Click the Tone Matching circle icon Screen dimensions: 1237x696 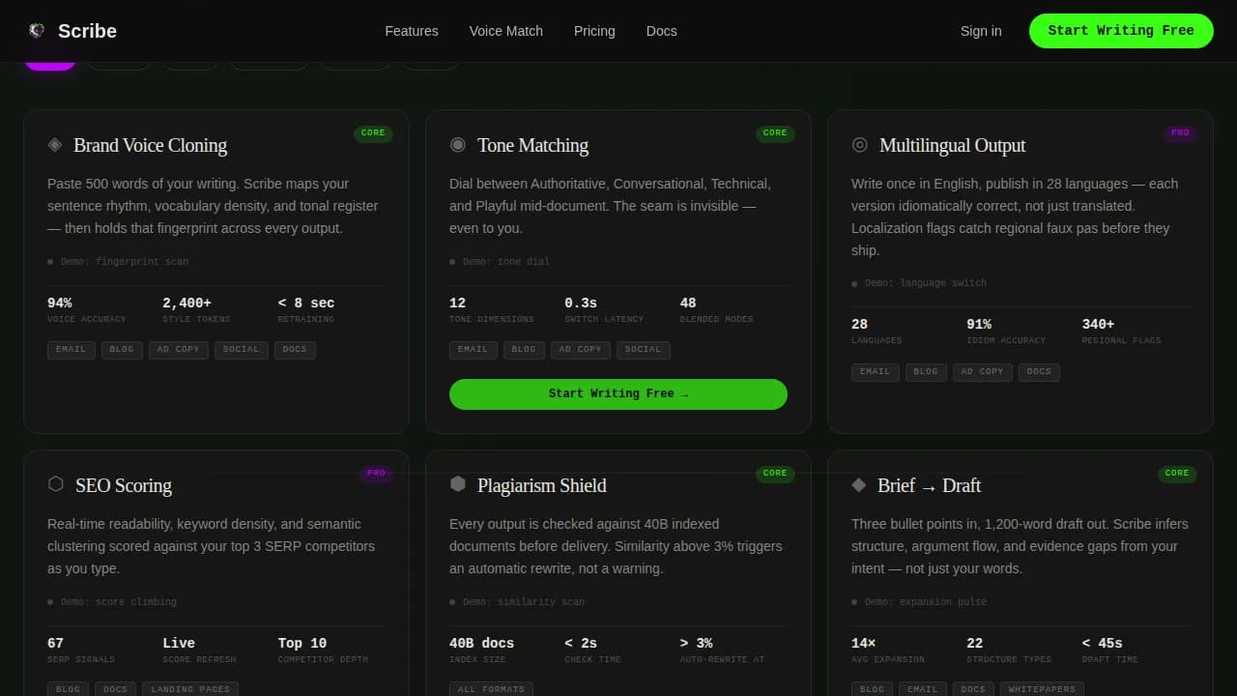point(458,145)
